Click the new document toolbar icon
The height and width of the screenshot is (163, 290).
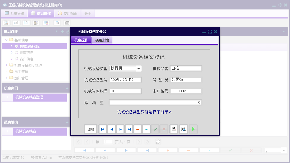(26, 23)
